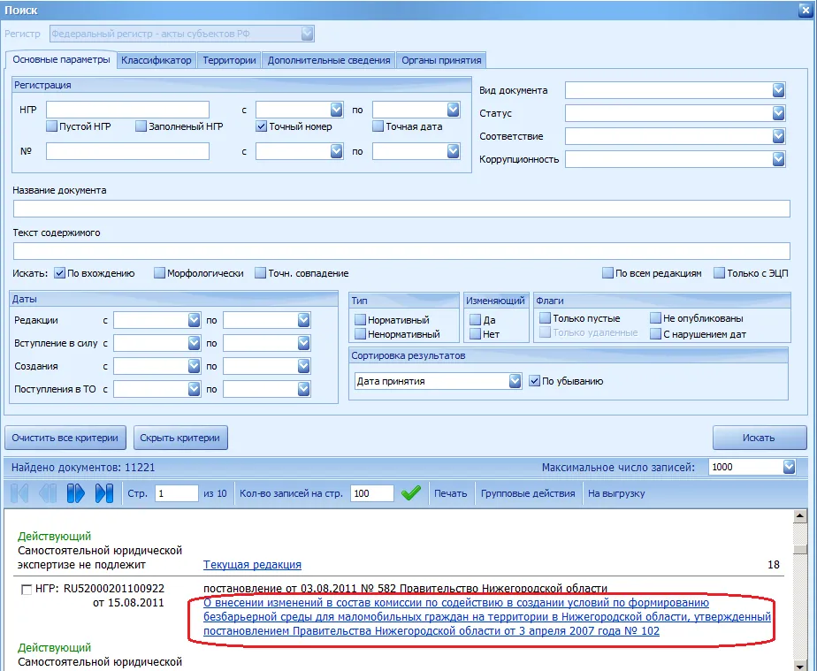Switch to Территории tab
This screenshot has width=817, height=671.
coord(229,60)
